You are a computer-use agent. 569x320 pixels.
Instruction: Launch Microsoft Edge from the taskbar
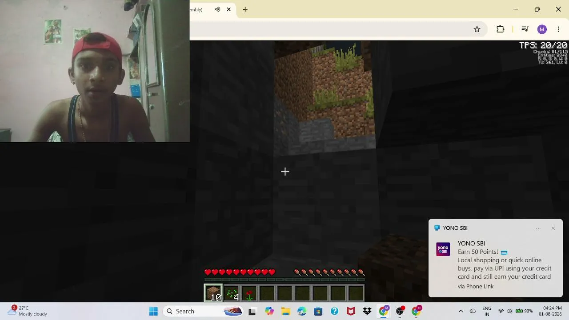[x=301, y=311]
